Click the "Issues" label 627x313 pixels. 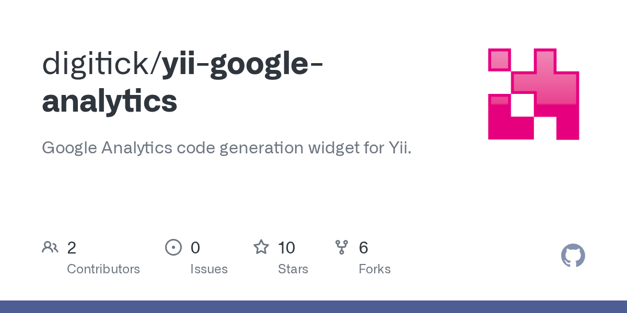[x=209, y=269]
